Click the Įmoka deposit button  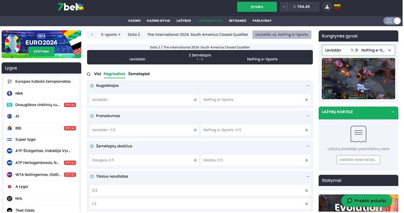click(x=257, y=7)
